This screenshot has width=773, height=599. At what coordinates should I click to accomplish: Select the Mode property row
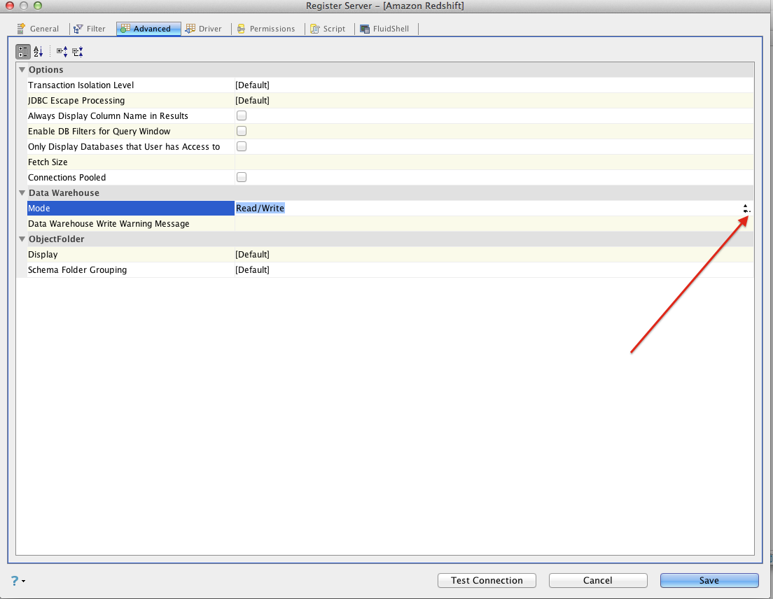click(131, 209)
